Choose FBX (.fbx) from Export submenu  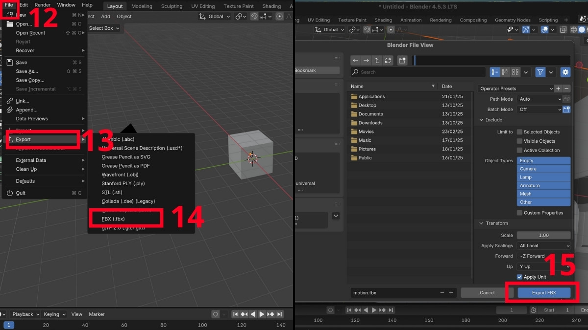(113, 219)
